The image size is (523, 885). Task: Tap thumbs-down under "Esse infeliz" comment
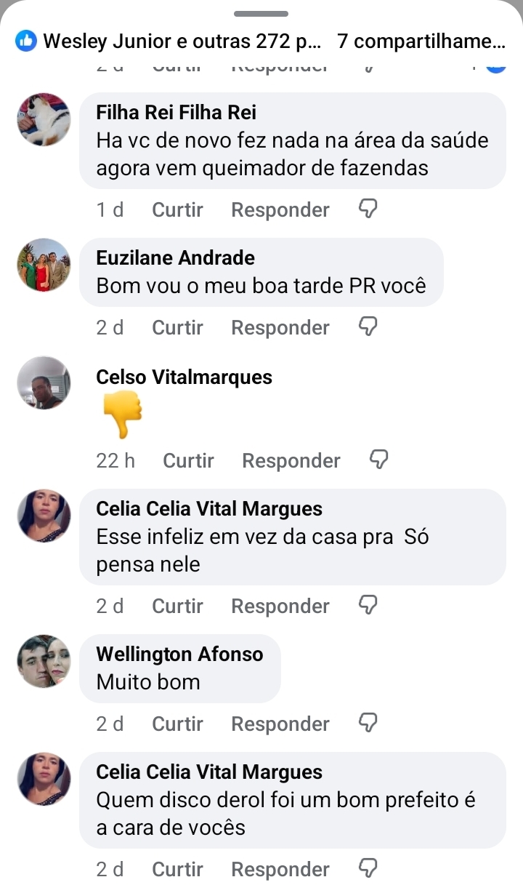(x=369, y=605)
